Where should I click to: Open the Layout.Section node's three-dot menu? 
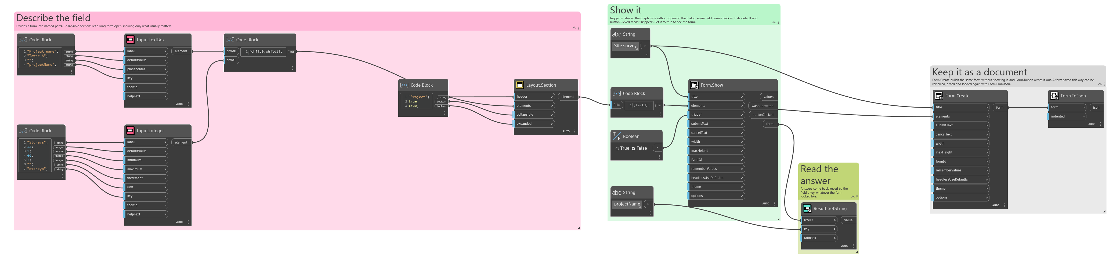pyautogui.click(x=575, y=131)
